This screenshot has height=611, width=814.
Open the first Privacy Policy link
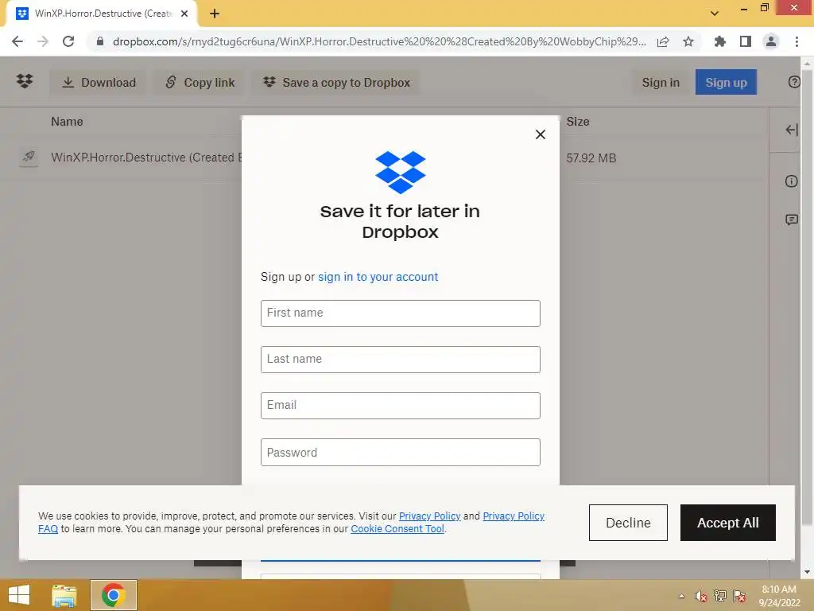click(429, 516)
